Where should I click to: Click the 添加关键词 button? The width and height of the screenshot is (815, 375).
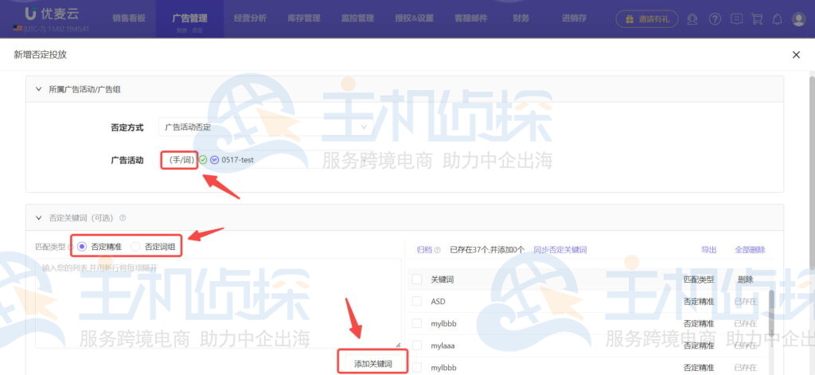[372, 363]
